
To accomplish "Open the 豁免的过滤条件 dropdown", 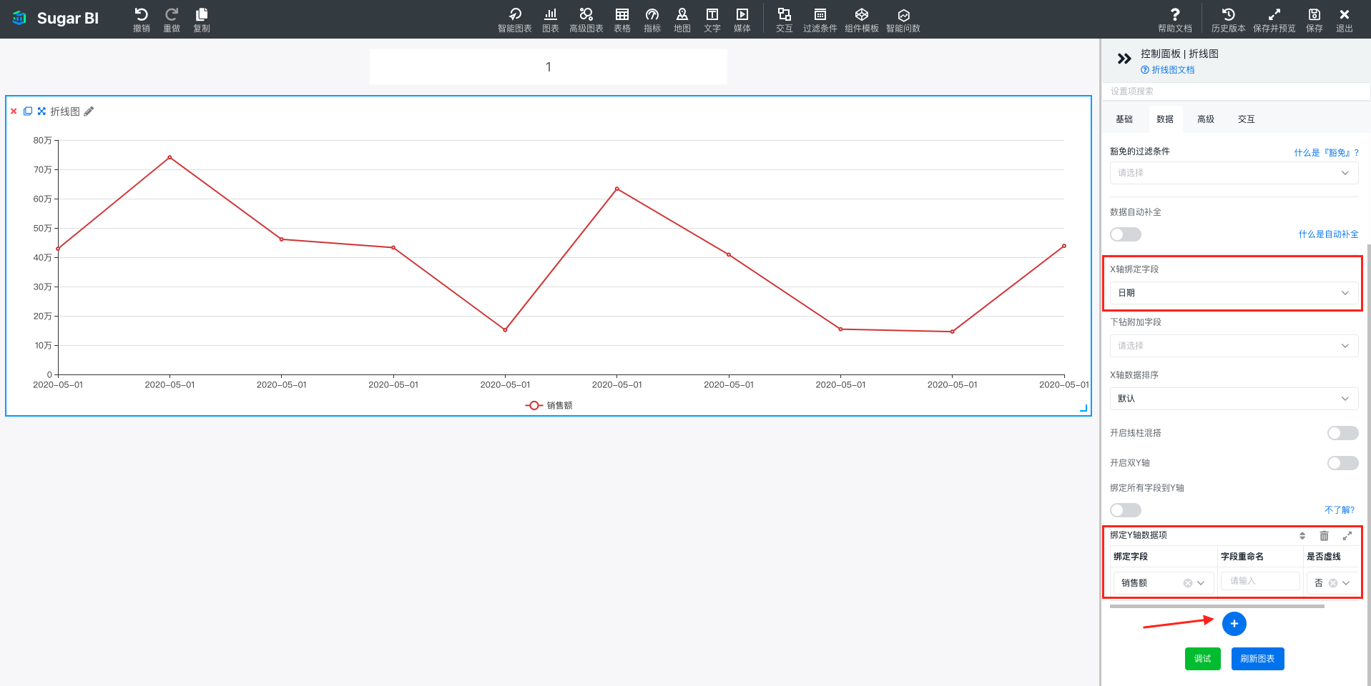I will [x=1234, y=173].
